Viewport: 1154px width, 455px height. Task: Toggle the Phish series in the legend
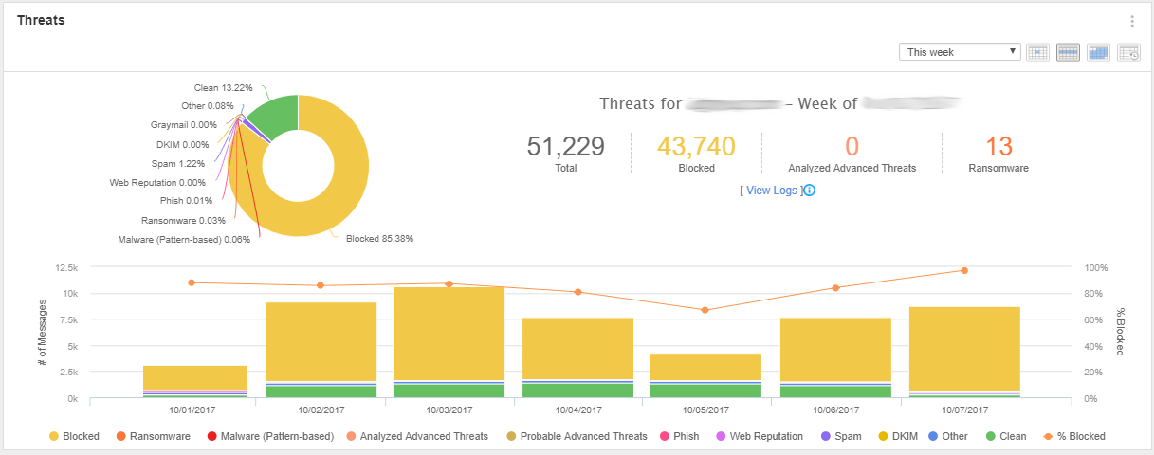pyautogui.click(x=681, y=436)
